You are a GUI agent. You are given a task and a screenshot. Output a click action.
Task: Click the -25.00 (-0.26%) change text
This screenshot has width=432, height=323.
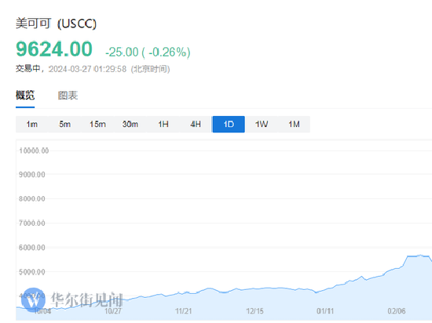pyautogui.click(x=148, y=52)
